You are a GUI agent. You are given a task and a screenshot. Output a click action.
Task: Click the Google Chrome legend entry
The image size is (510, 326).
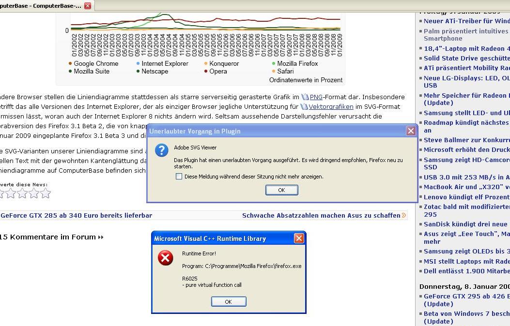pyautogui.click(x=93, y=64)
